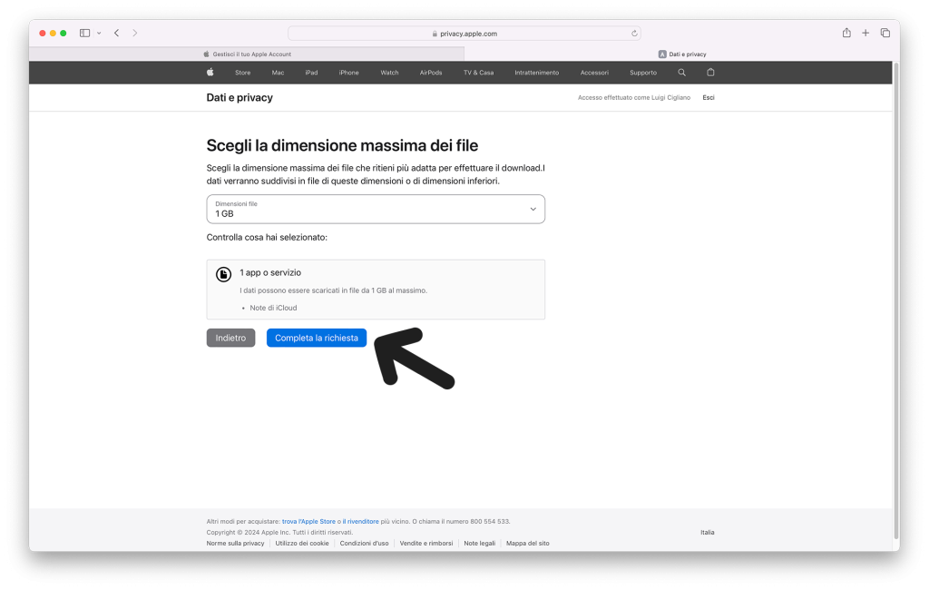Click the Note di iCloud list item
Screen dimensions: 929x590
[x=273, y=308]
